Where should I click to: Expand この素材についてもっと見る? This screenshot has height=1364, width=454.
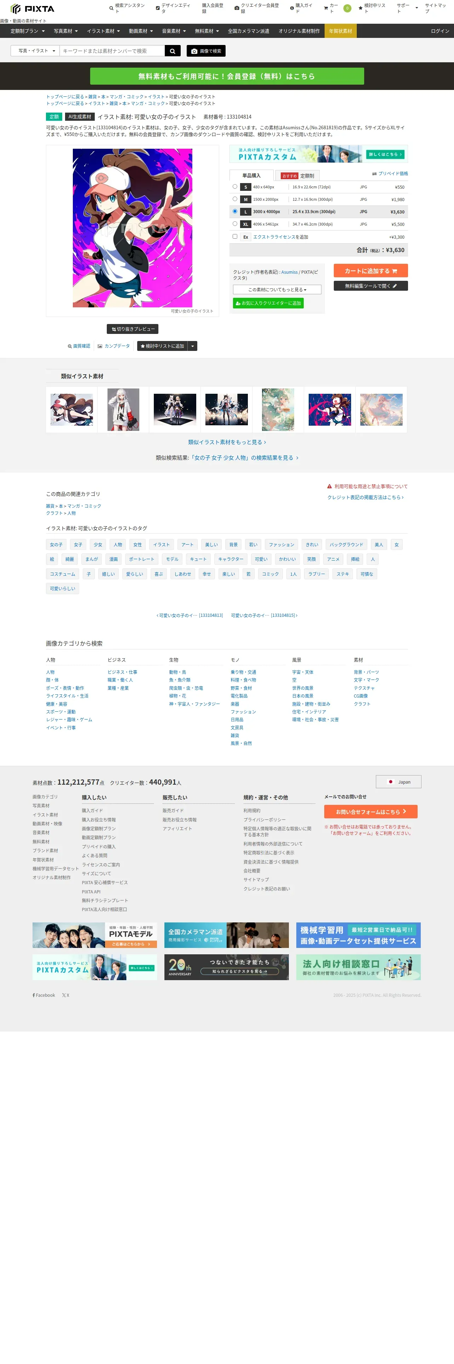[277, 290]
